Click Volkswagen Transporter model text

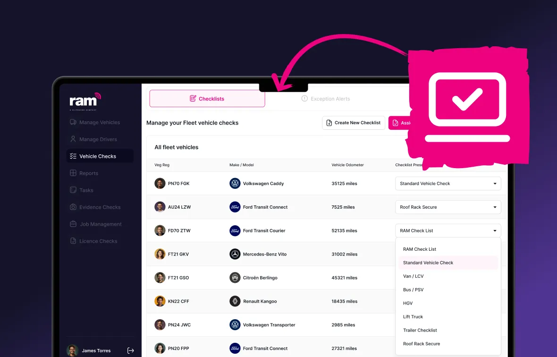click(269, 325)
